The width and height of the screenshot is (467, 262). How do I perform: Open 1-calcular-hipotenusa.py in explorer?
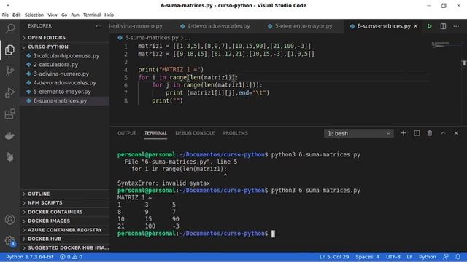pyautogui.click(x=65, y=56)
